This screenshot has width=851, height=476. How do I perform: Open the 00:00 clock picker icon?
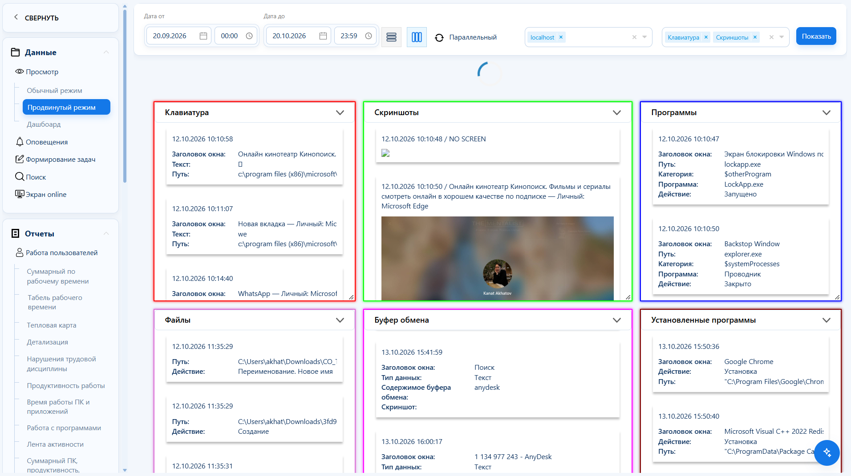click(x=249, y=36)
